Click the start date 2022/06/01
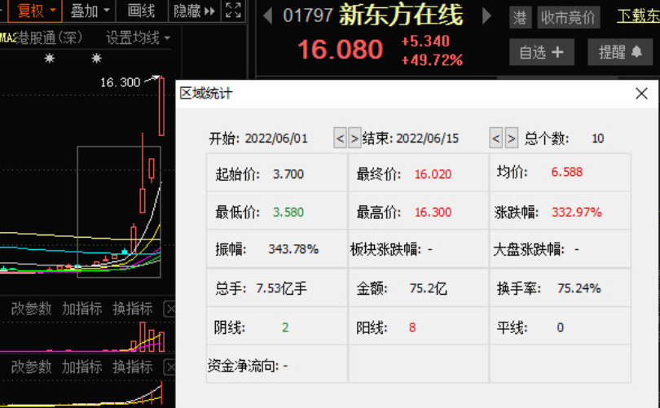This screenshot has width=660, height=408. click(x=276, y=138)
